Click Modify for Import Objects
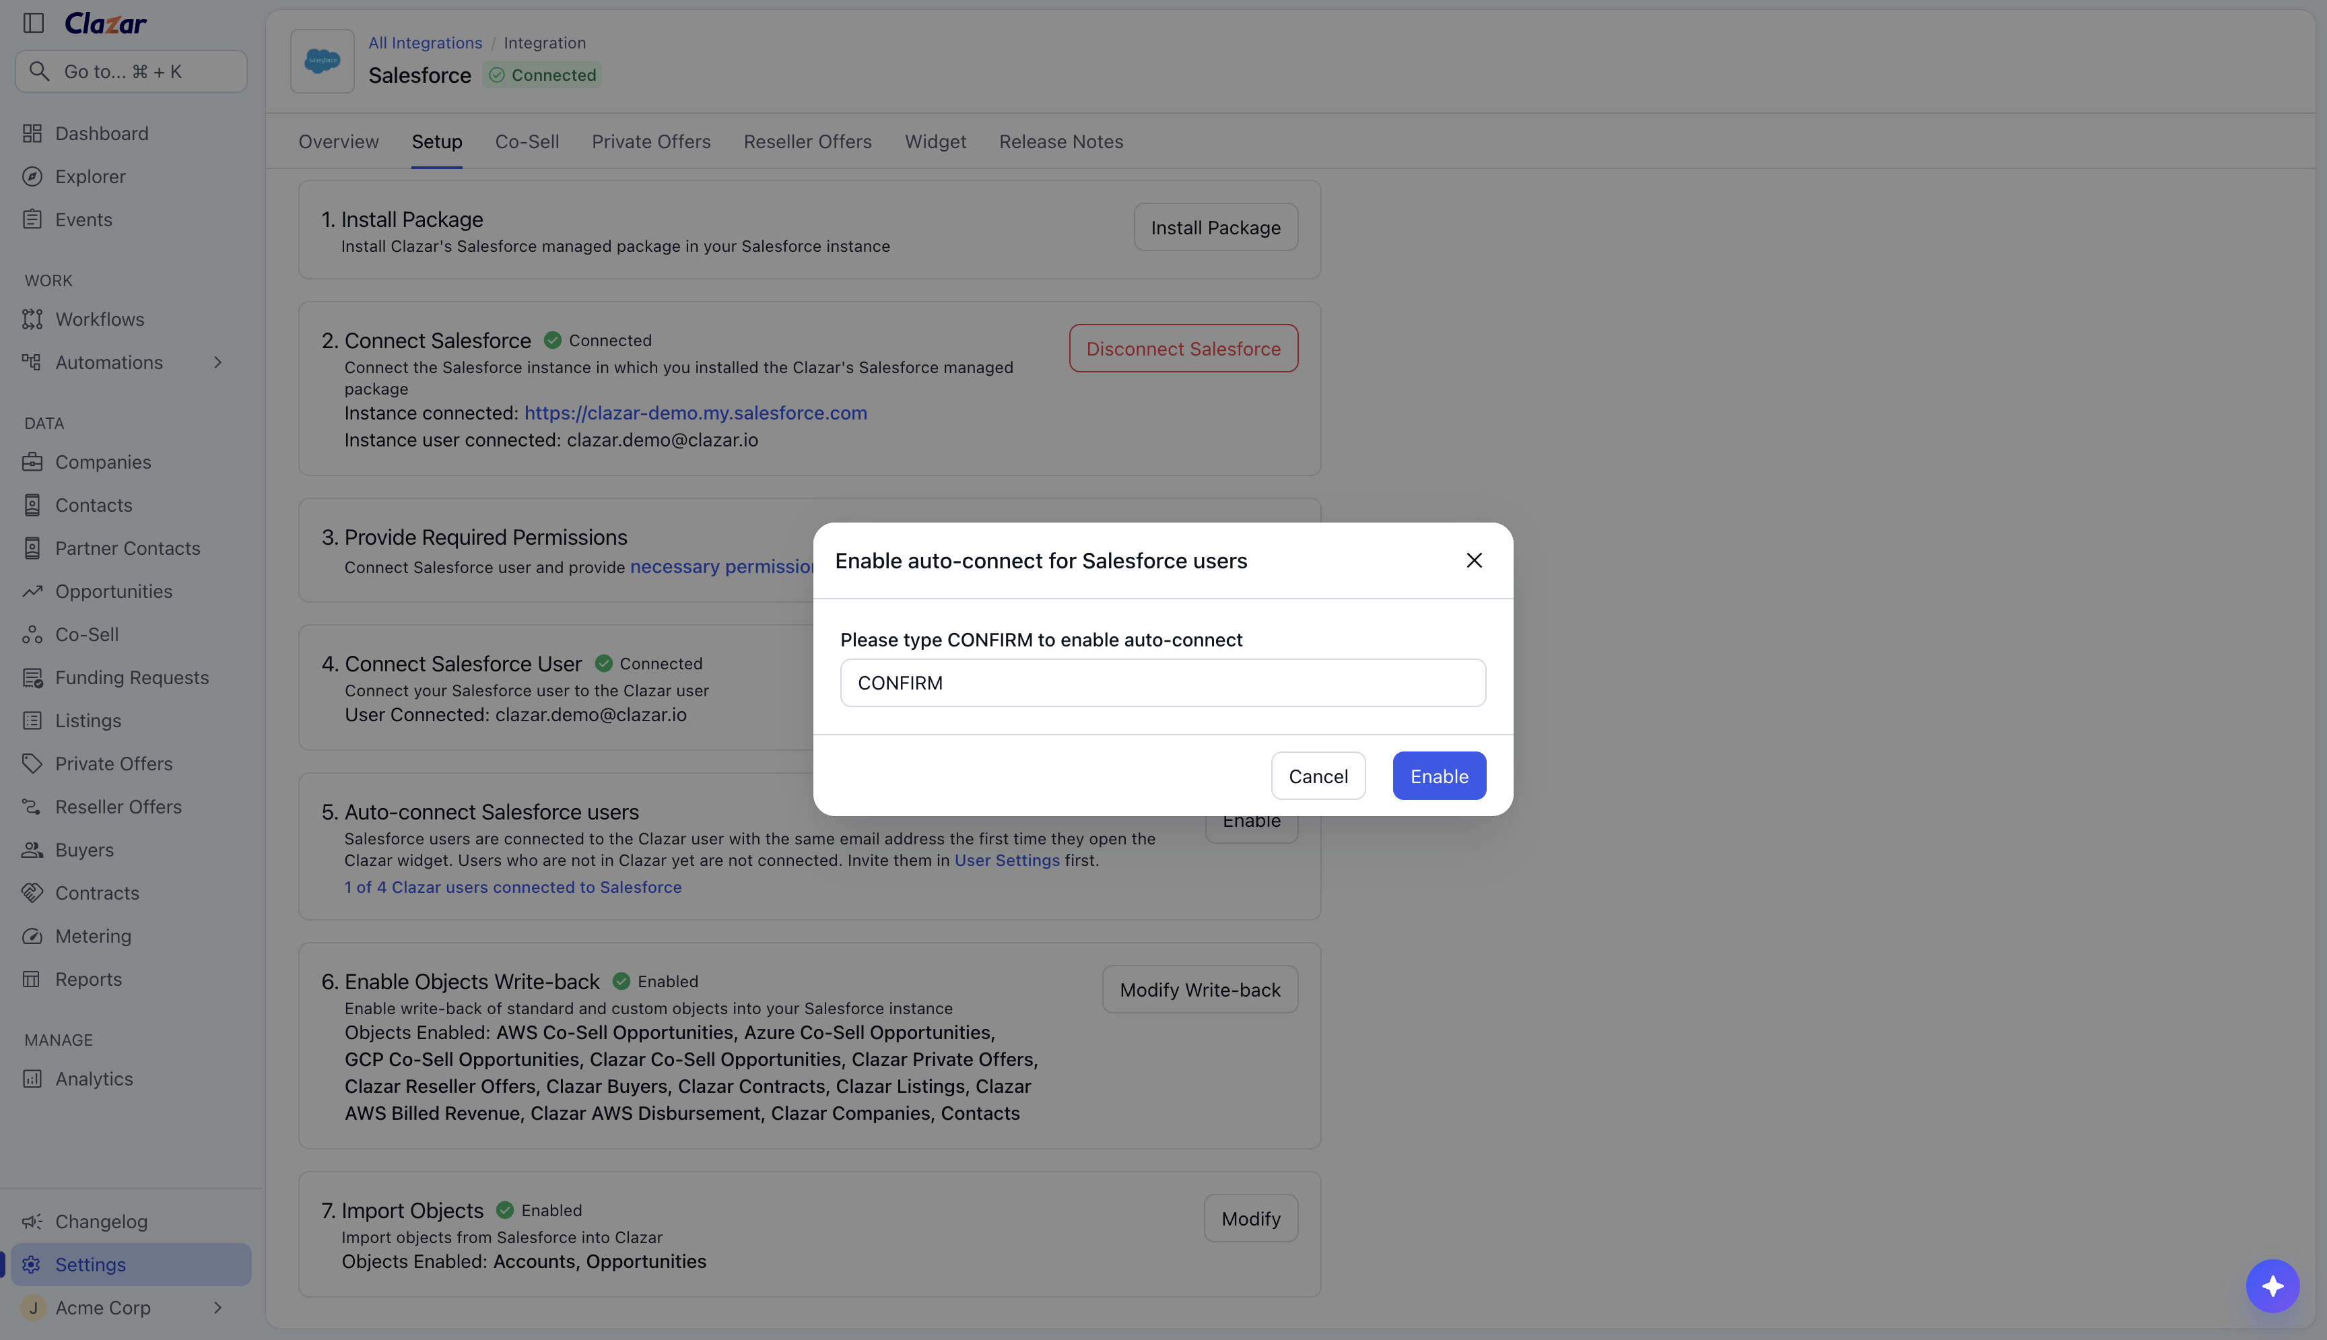Viewport: 2327px width, 1340px height. [1250, 1219]
